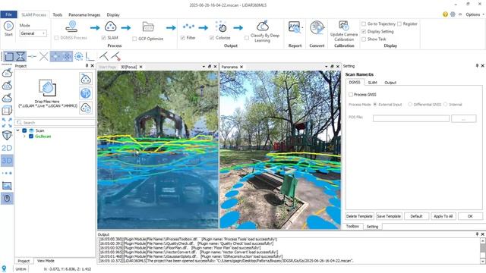
Task: Select the L-shaped angle measure tool
Action: pos(90,56)
